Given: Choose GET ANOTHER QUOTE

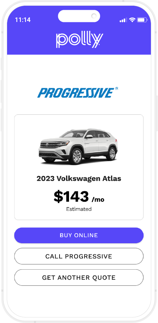Looking at the screenshot, I should pyautogui.click(x=79, y=277).
